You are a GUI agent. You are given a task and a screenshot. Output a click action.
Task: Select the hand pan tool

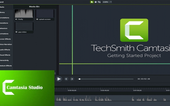(x=96, y=2)
